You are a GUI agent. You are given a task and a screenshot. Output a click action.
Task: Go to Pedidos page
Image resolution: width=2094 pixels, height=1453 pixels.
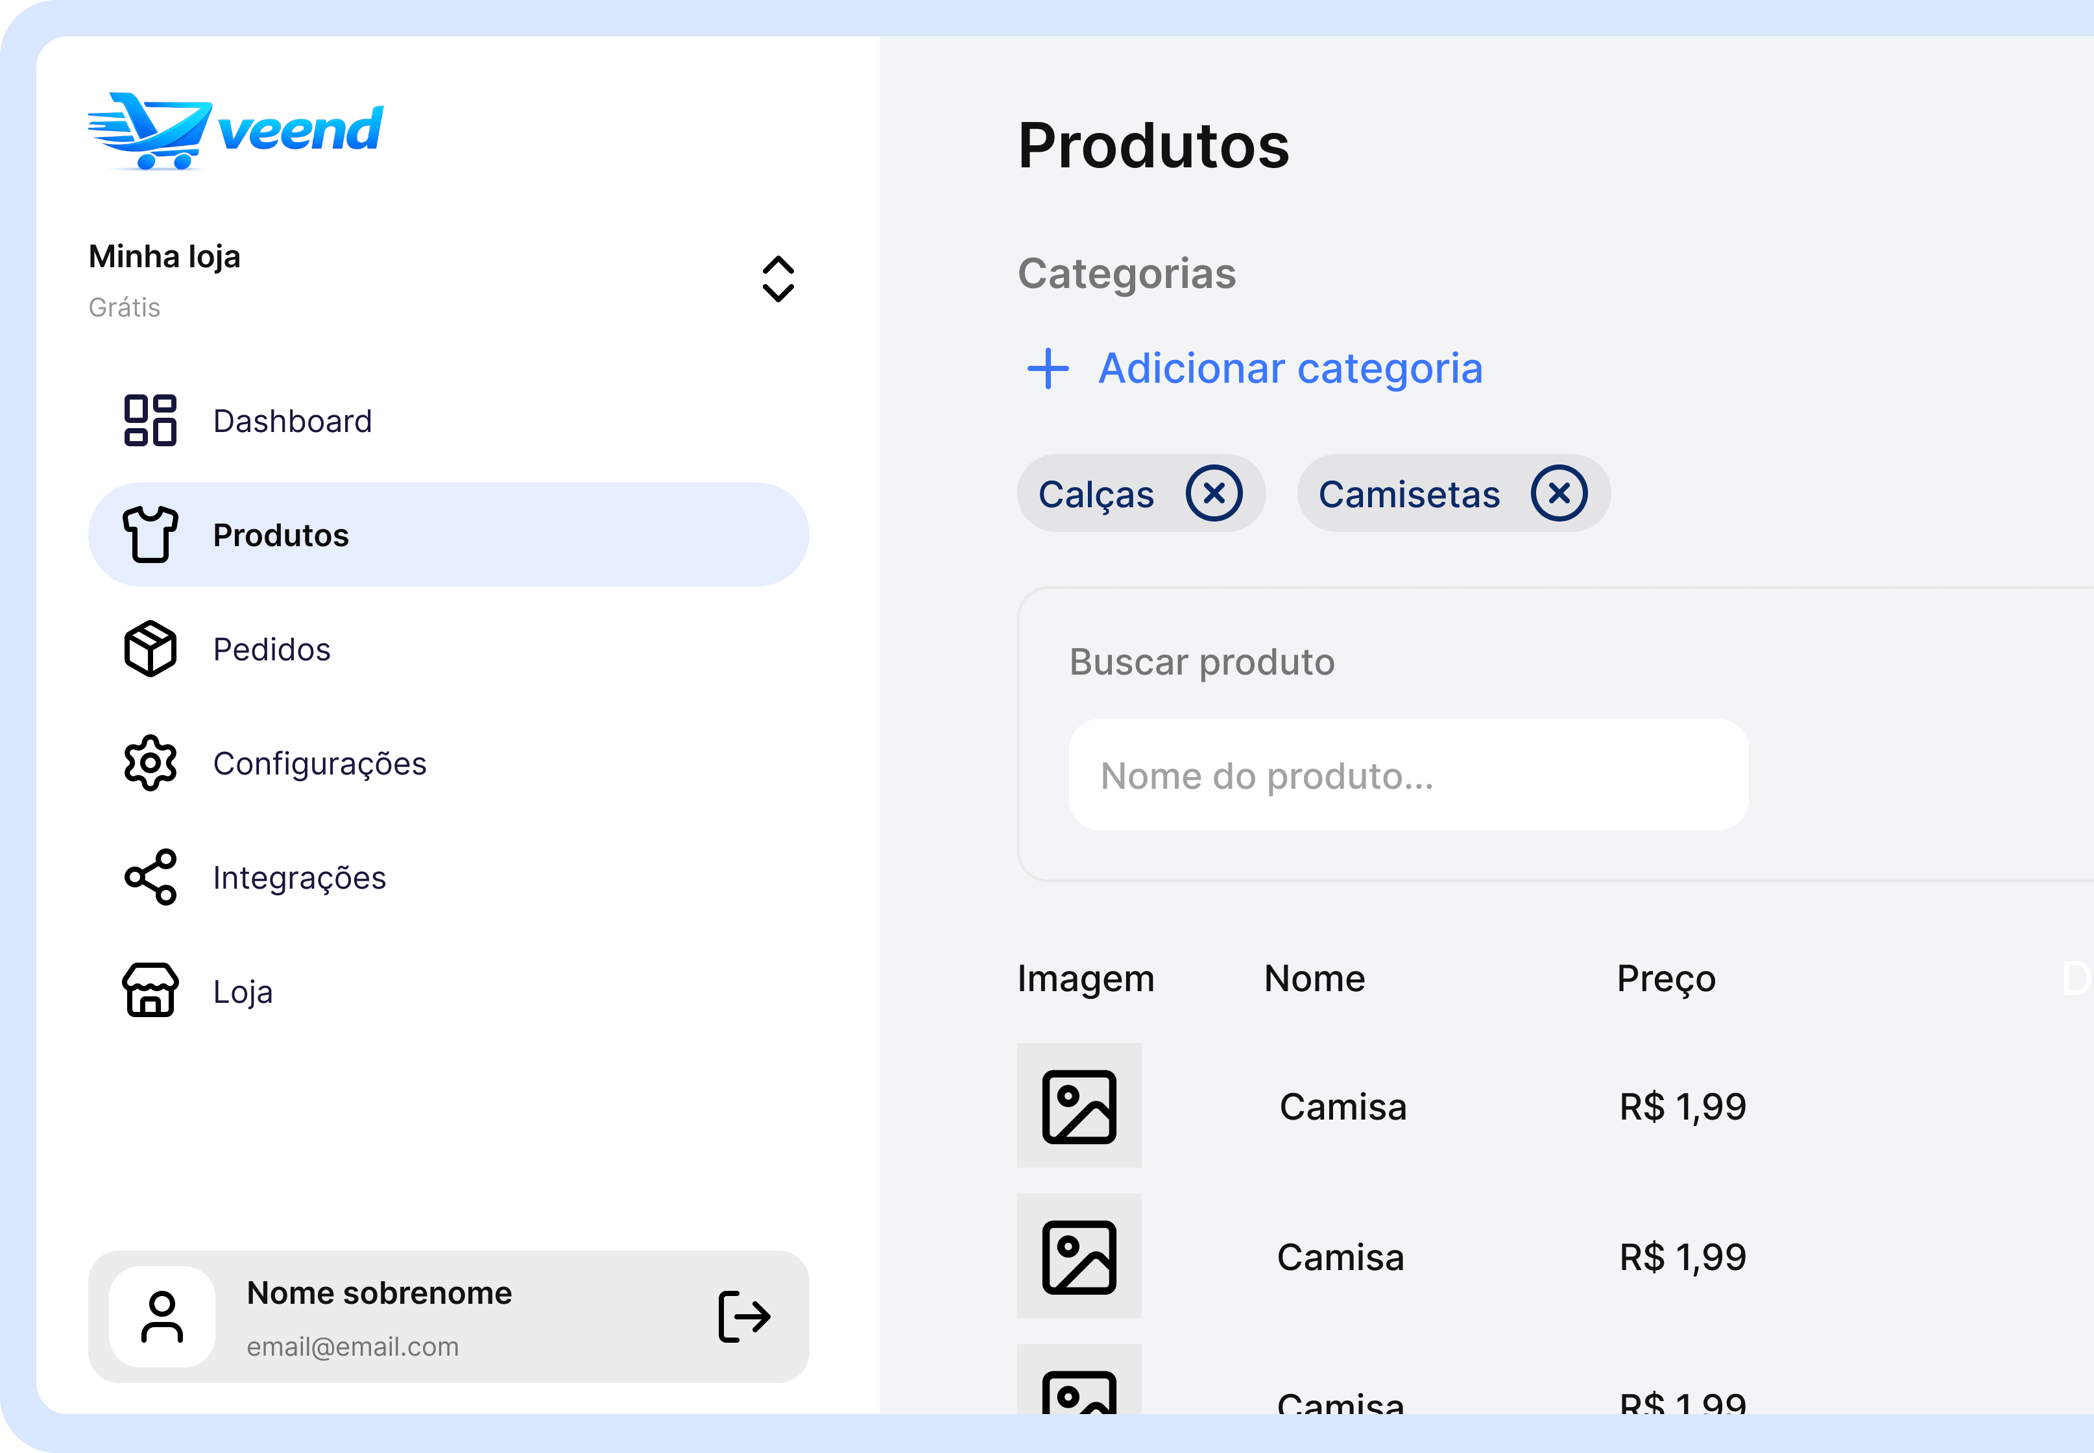(x=271, y=649)
